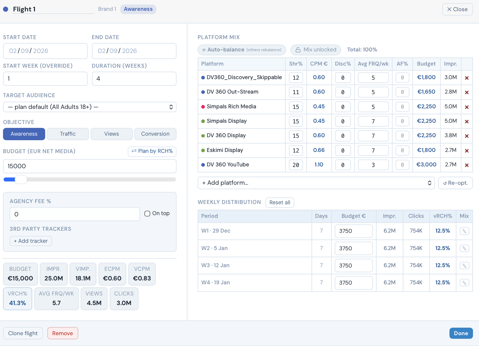
Task: Expand the Add platform dropdown
Action: (316, 183)
